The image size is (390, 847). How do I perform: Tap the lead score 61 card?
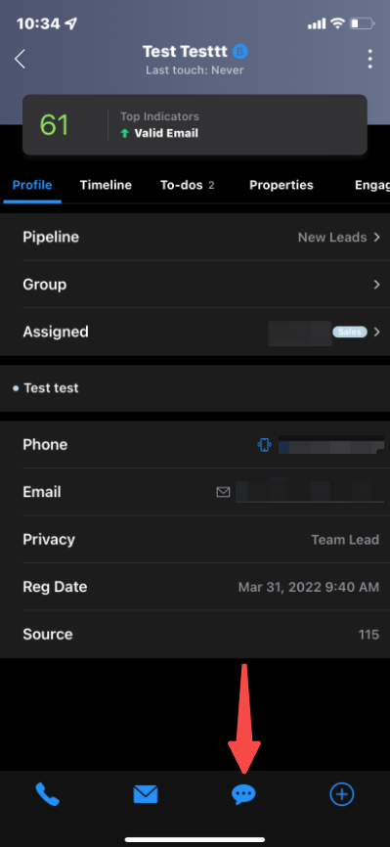(x=195, y=125)
